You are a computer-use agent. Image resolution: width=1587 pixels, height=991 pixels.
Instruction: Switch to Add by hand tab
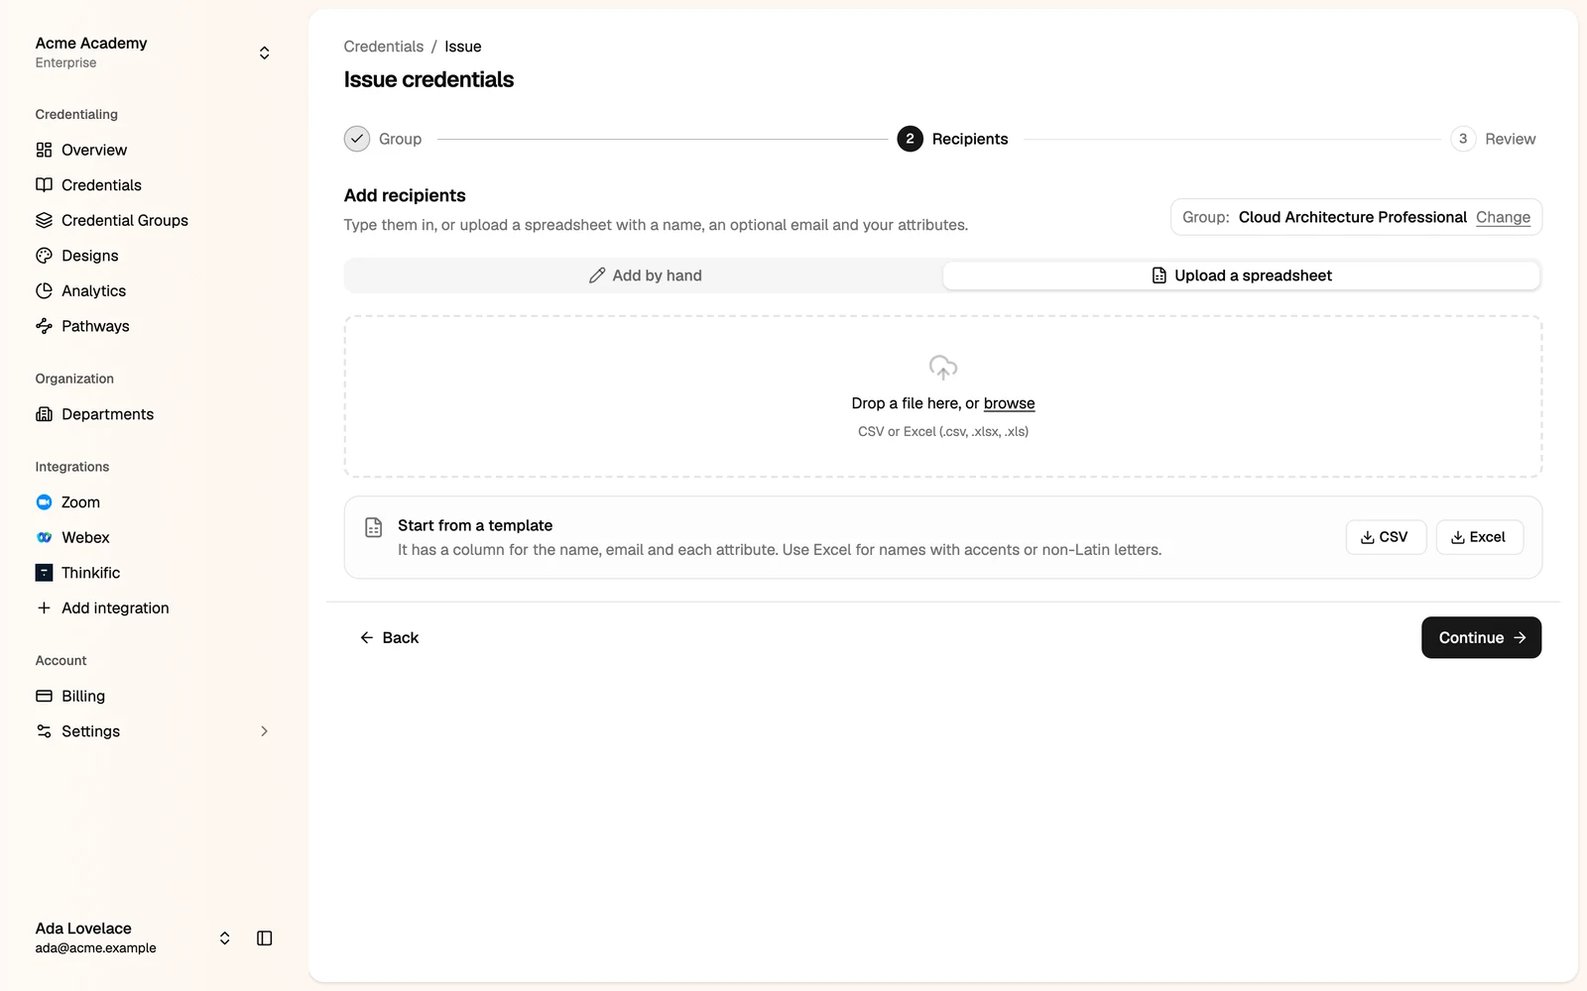click(x=645, y=275)
